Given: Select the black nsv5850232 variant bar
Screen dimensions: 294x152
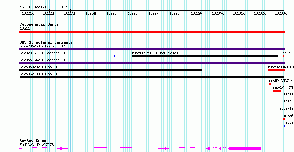Looking at the screenshot, I should coord(110,70).
